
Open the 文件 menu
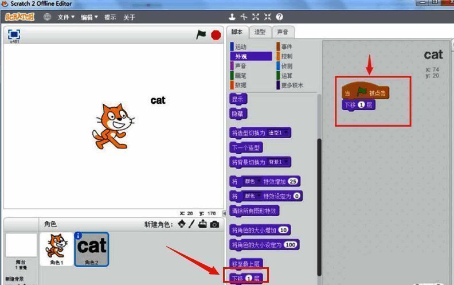[x=66, y=17]
